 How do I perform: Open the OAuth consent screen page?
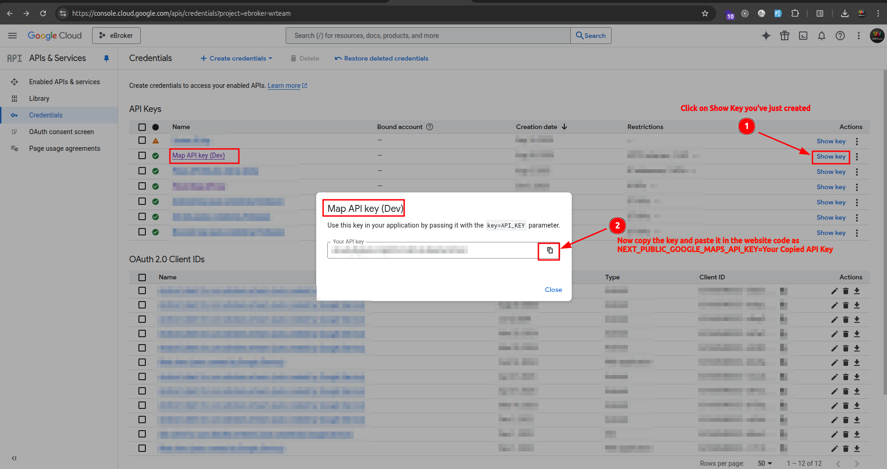click(60, 131)
